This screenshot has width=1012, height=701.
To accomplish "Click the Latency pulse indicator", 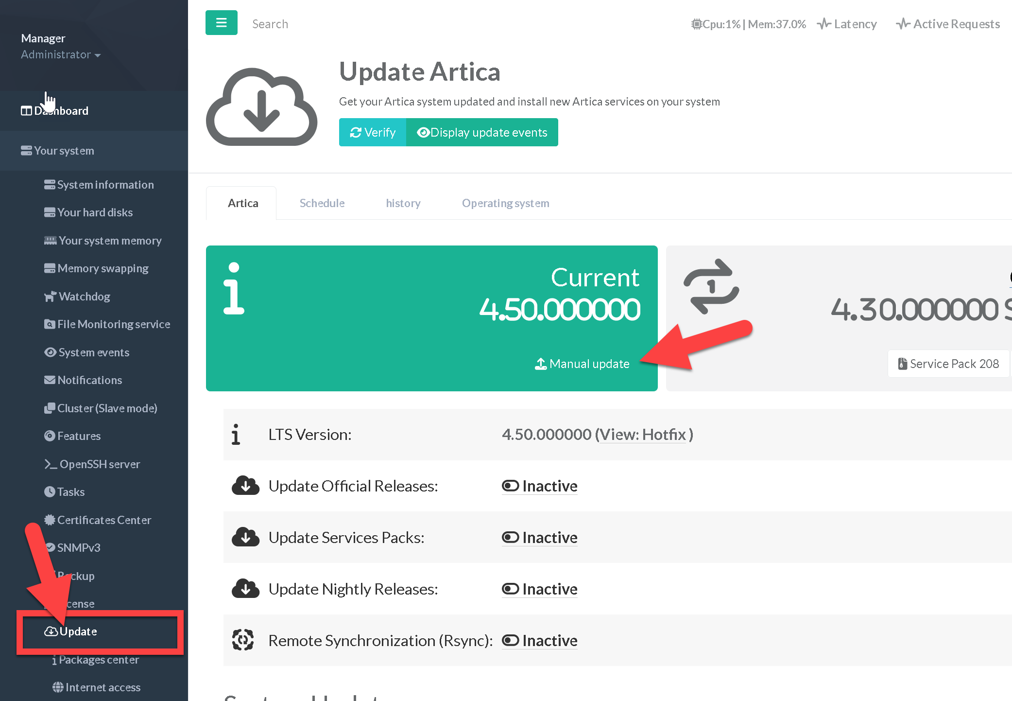I will click(x=847, y=24).
